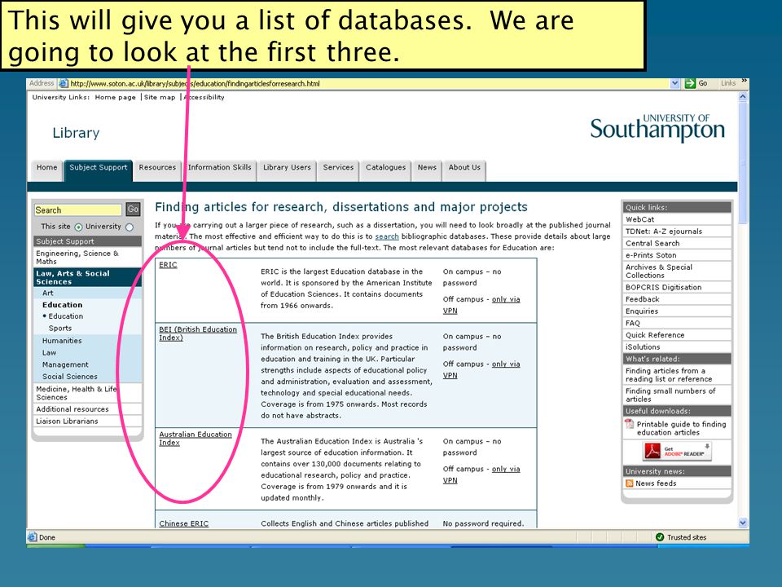Open the ERIC database link

(168, 264)
